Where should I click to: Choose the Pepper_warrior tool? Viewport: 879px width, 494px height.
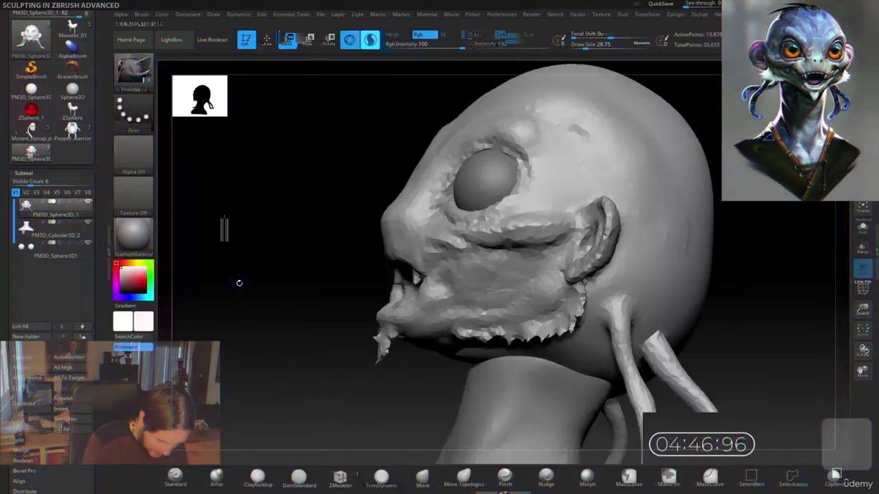(x=72, y=131)
